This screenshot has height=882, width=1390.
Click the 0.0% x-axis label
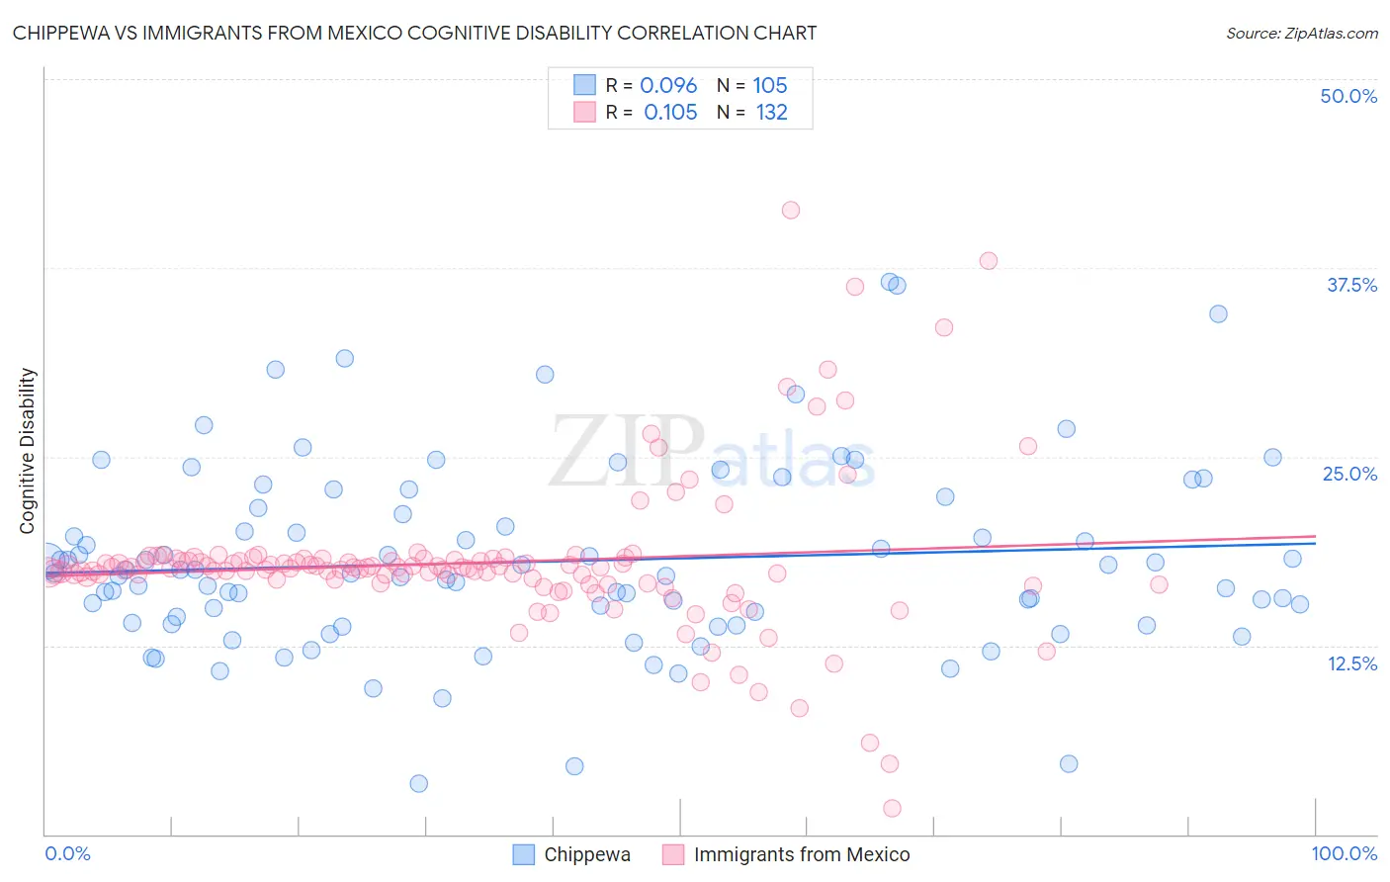pos(68,853)
